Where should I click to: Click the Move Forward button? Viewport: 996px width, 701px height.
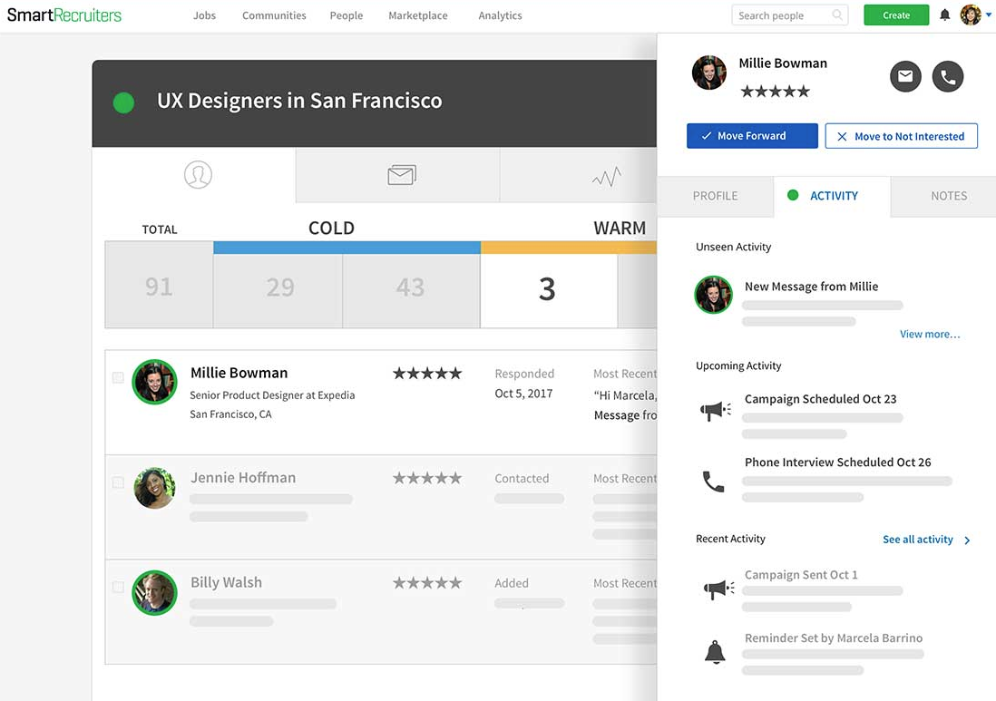click(x=752, y=136)
